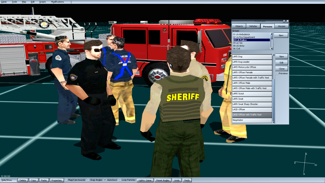Click the Clone prototype button
The width and height of the screenshot is (325, 183).
click(282, 69)
